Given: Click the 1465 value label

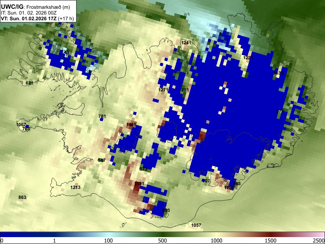Looking at the screenshot, I should [131, 125].
